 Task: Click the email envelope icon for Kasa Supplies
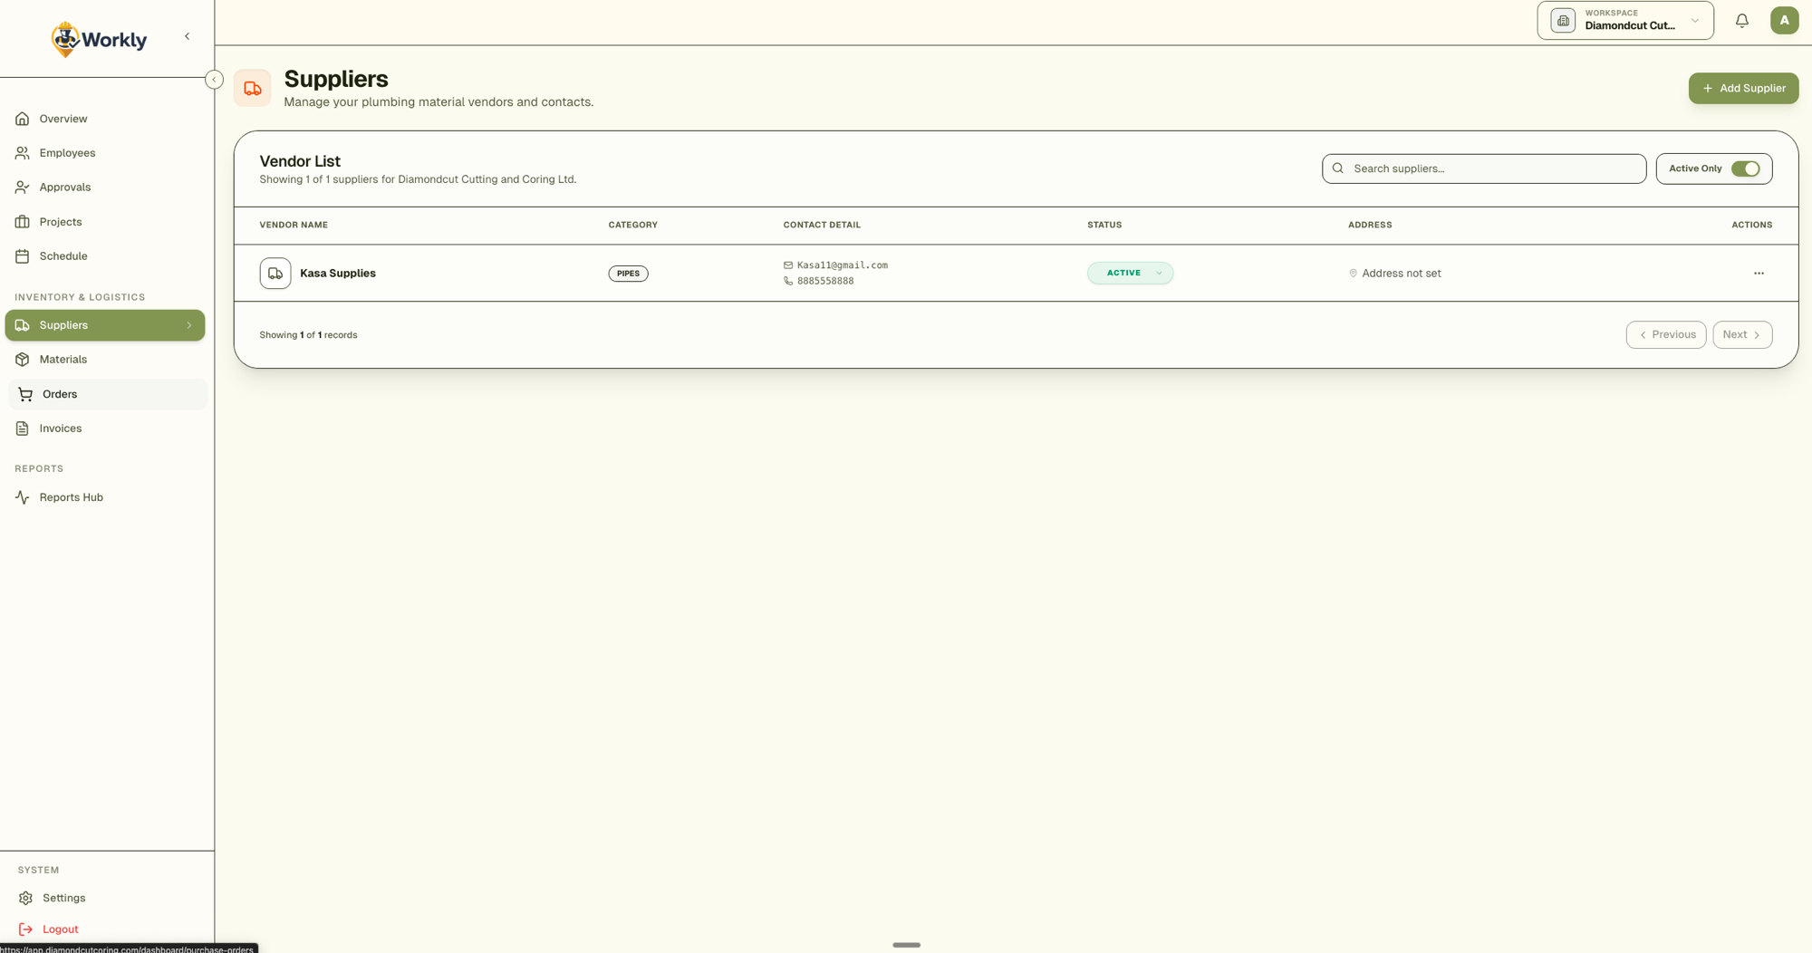(787, 265)
